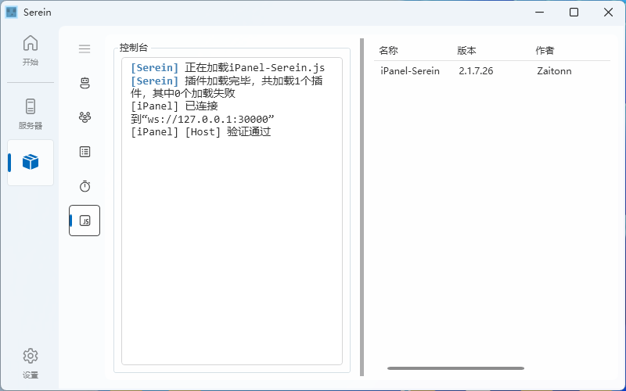The height and width of the screenshot is (391, 626).
Task: Open the Start home page
Action: (30, 51)
